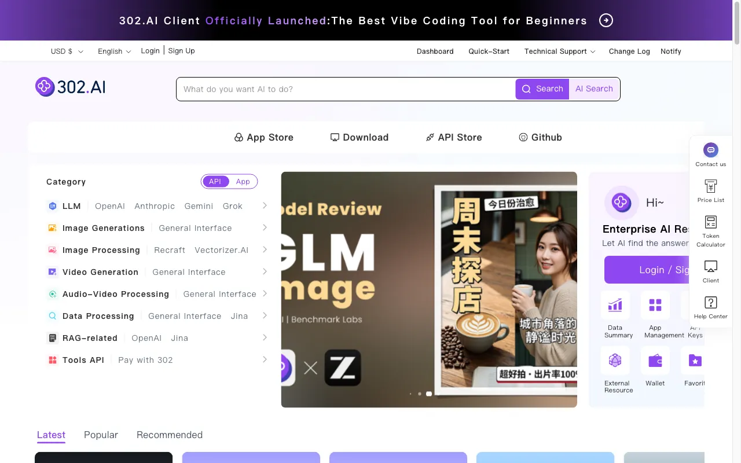Click the arrow icon in the launch banner
Image resolution: width=741 pixels, height=463 pixels.
606,21
